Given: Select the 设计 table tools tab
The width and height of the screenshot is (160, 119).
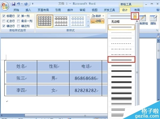Looking at the screenshot, I should 125,10.
